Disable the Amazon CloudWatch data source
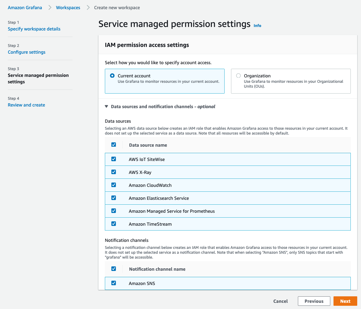The height and width of the screenshot is (309, 361). 114,185
